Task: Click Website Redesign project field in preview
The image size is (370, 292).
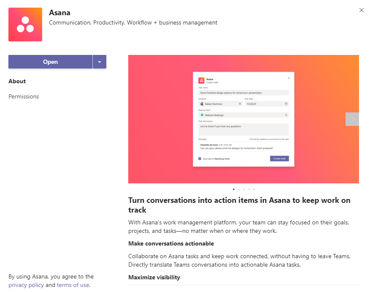Action: [243, 115]
